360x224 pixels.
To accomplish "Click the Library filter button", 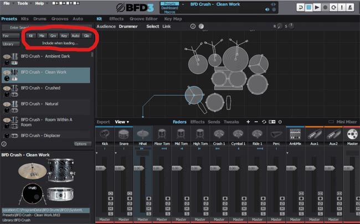I will click(11, 44).
